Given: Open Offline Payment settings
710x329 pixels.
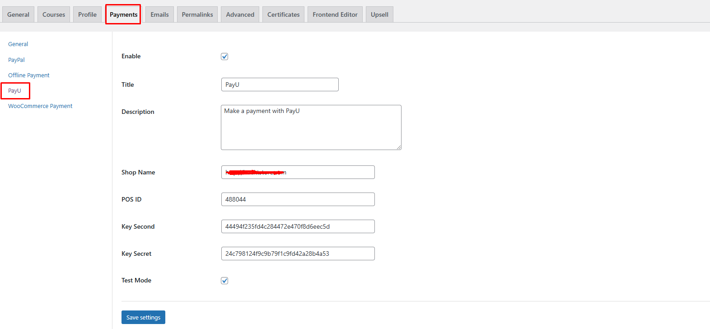Looking at the screenshot, I should [x=29, y=75].
